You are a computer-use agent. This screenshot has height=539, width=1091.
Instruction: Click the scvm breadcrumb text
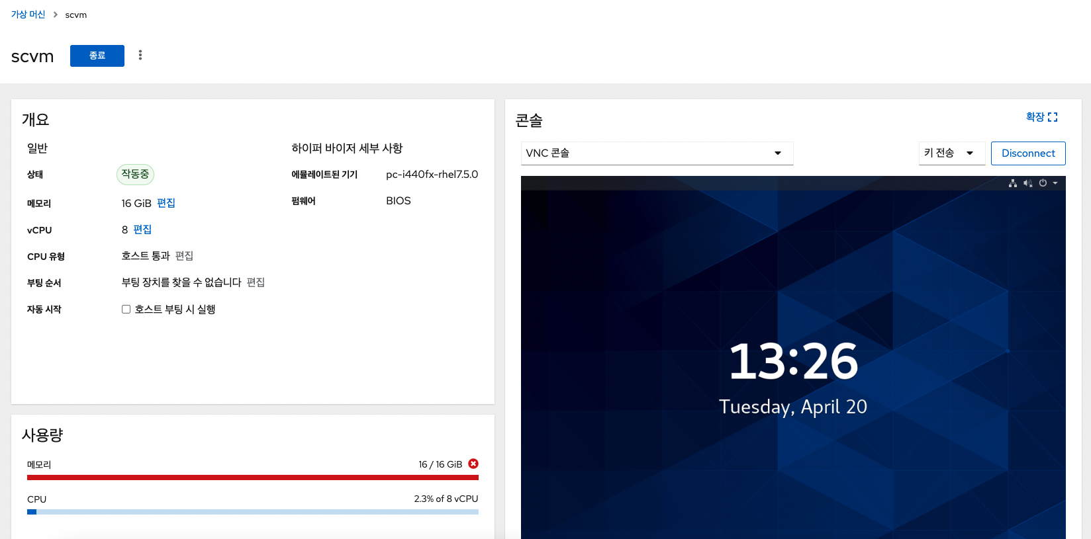(76, 15)
